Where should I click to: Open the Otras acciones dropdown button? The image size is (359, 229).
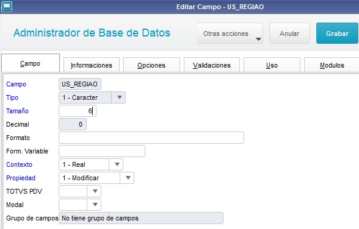(230, 33)
